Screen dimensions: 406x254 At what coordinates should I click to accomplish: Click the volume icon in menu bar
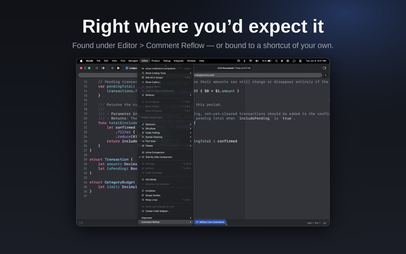point(257,61)
